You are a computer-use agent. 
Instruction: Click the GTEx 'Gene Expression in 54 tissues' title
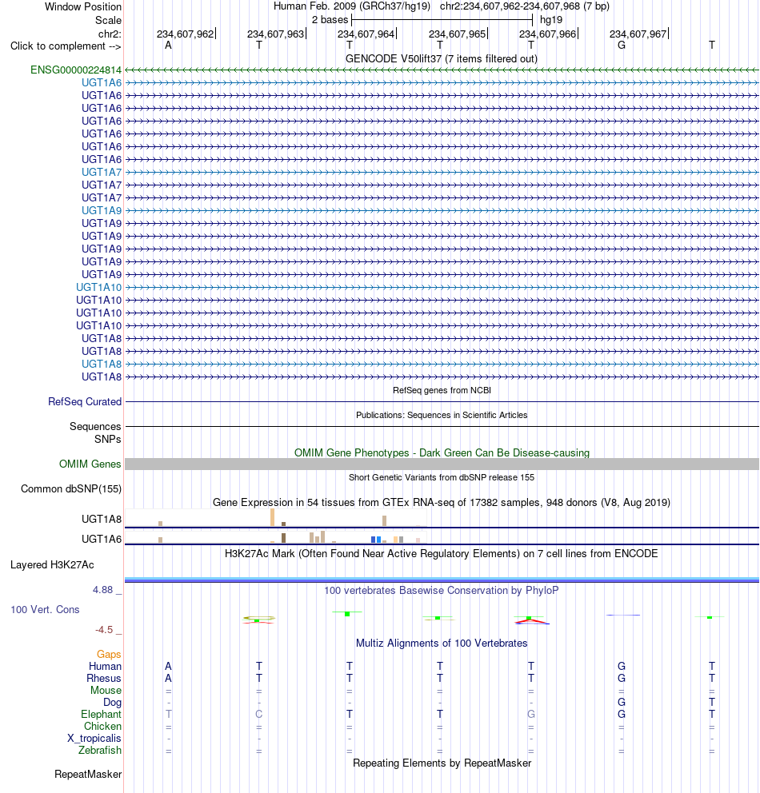(442, 502)
